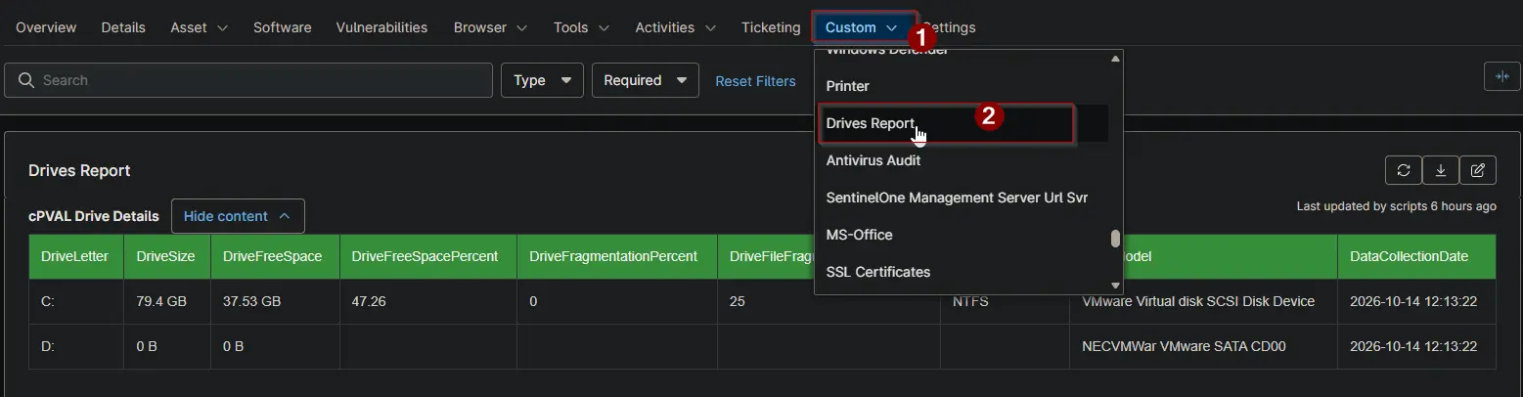1523x397 pixels.
Task: Click the Last updated by scripts timestamp
Action: pos(1396,206)
